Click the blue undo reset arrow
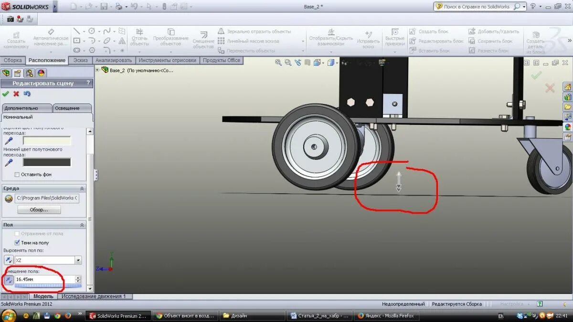The width and height of the screenshot is (573, 322). click(x=27, y=93)
